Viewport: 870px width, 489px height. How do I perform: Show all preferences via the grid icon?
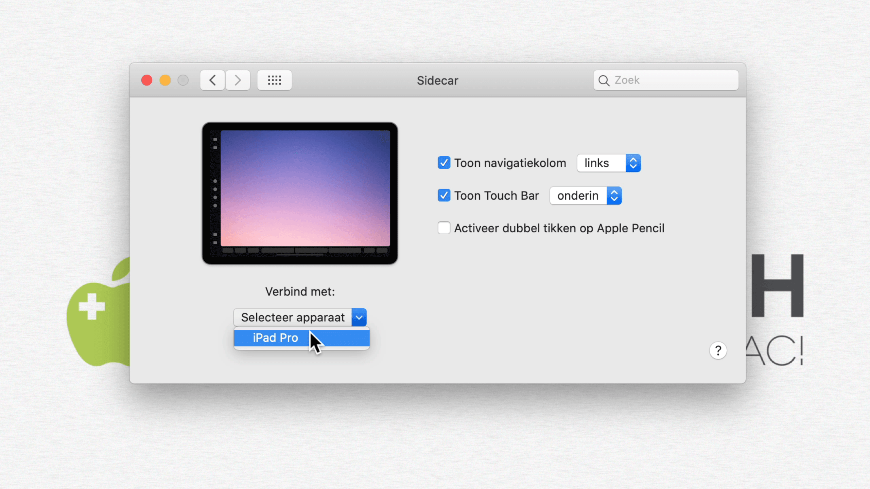click(274, 80)
